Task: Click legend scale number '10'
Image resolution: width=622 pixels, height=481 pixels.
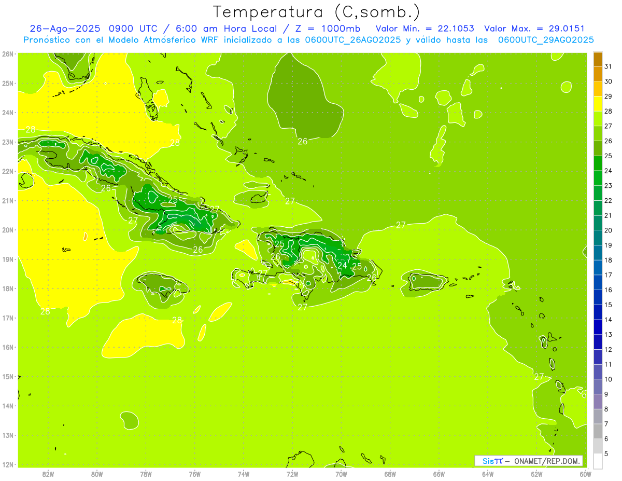Action: [609, 379]
